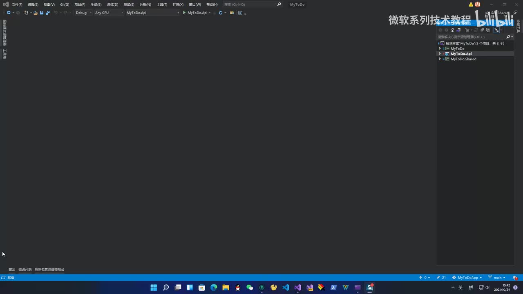Collapse all nodes in Solution Explorer

point(482,30)
